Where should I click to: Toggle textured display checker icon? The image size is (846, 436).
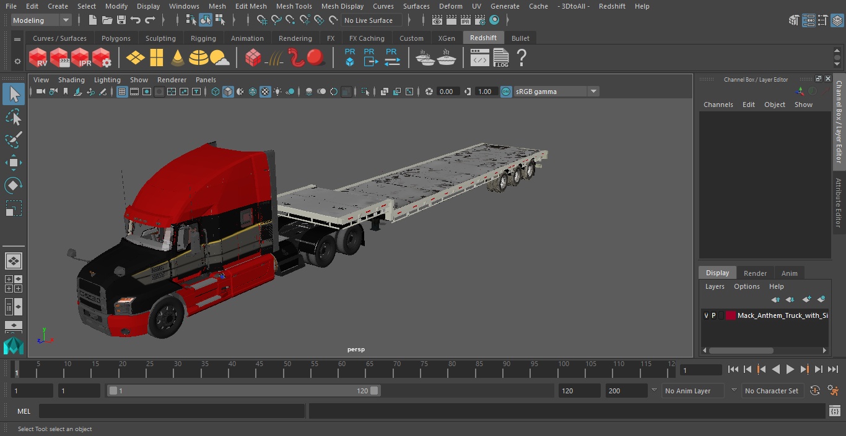point(265,92)
